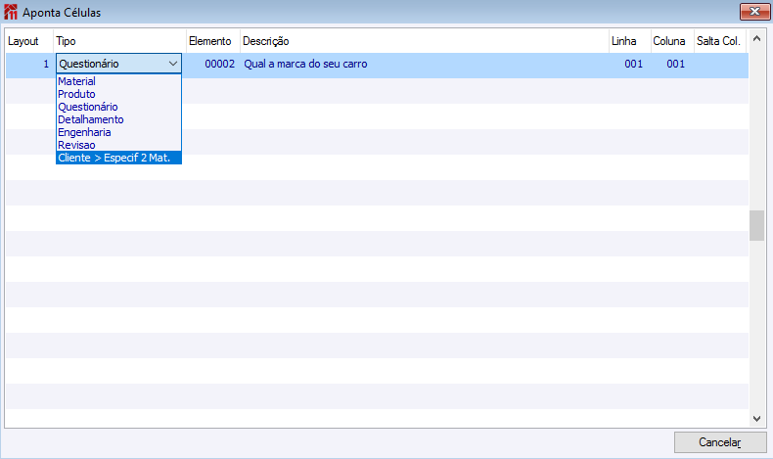
Task: Close the Aponta Células window
Action: [754, 12]
